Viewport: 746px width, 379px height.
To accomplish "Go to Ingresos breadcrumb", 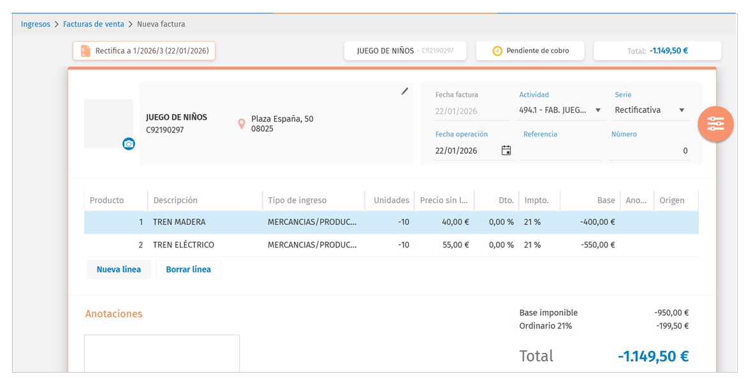I will [x=35, y=24].
